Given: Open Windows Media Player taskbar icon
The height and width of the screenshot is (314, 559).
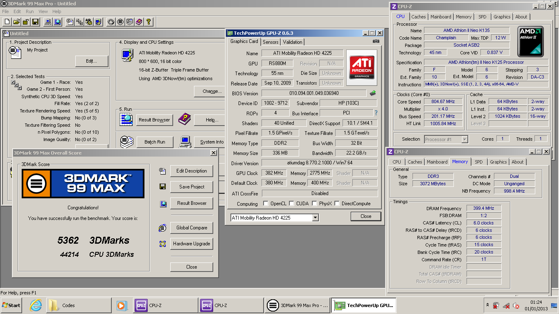Looking at the screenshot, I should [122, 305].
